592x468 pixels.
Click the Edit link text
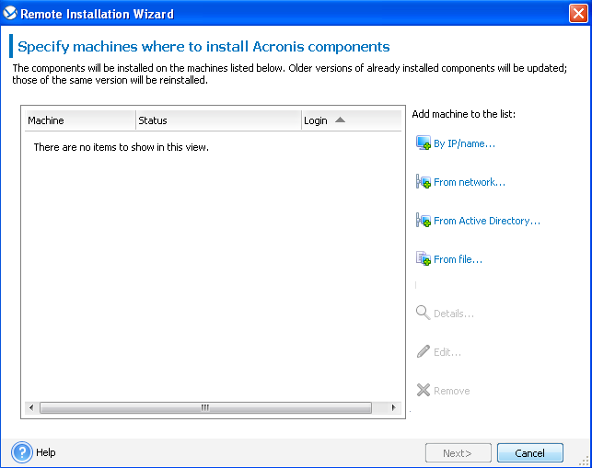pyautogui.click(x=447, y=352)
